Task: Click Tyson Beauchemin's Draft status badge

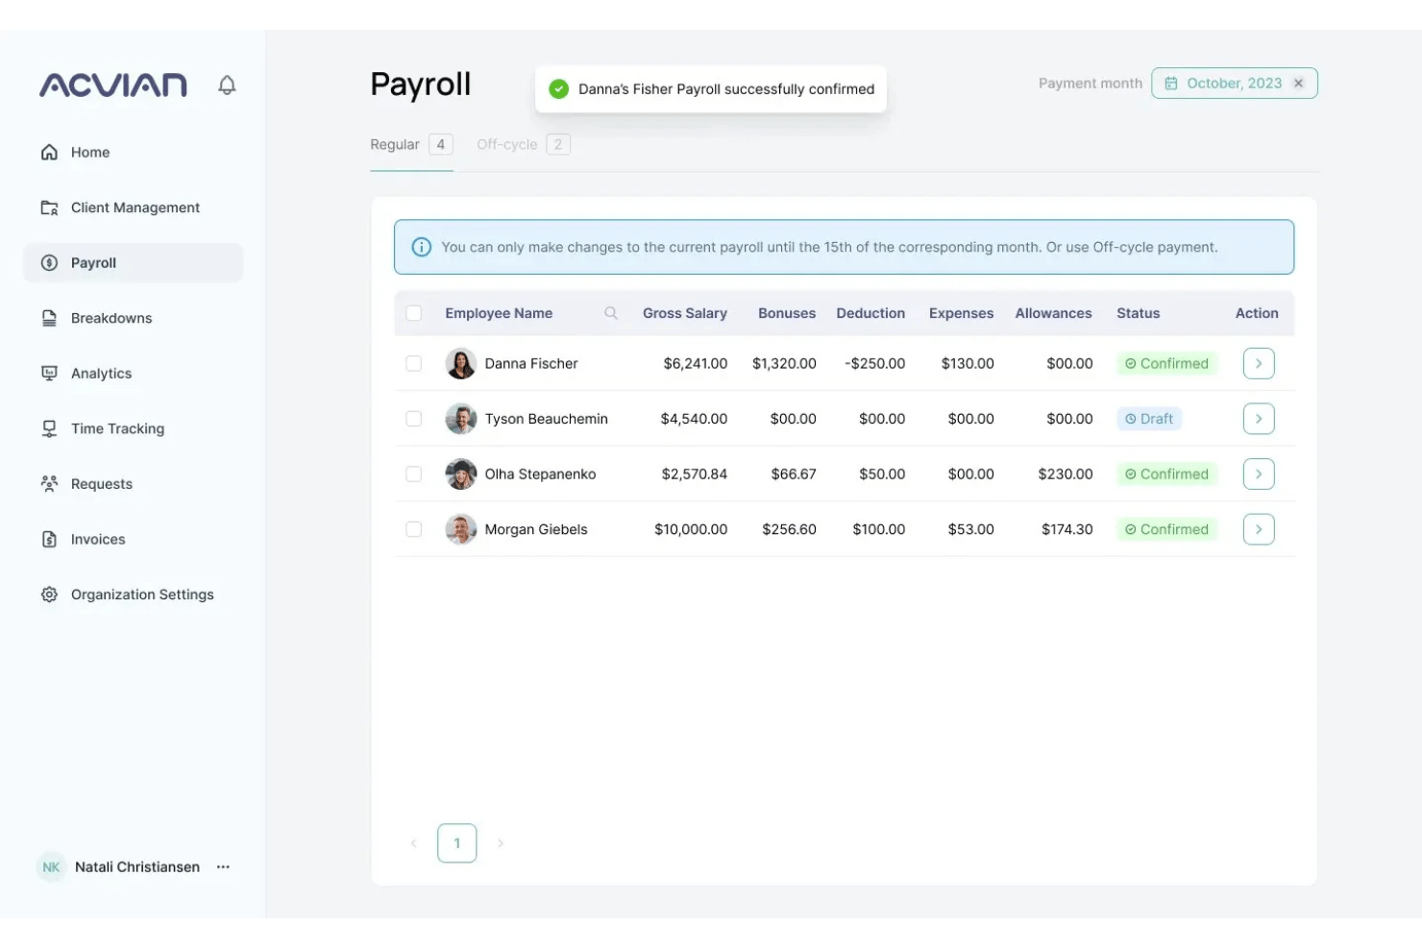Action: click(1150, 419)
